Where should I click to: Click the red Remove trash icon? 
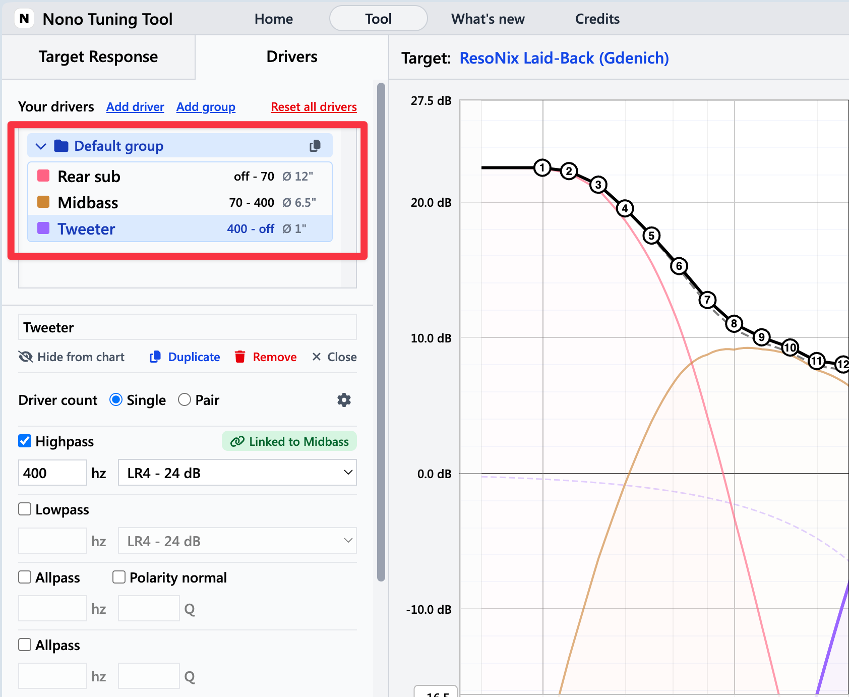tap(240, 357)
